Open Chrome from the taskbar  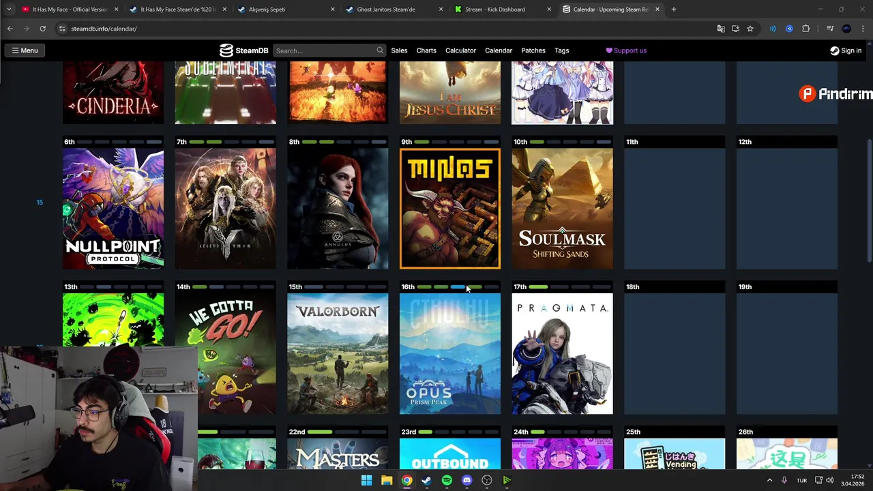click(406, 480)
